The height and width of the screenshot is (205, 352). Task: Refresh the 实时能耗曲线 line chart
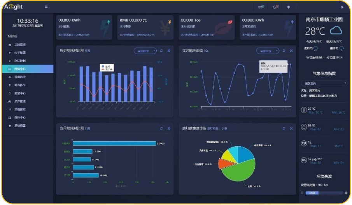click(284, 51)
